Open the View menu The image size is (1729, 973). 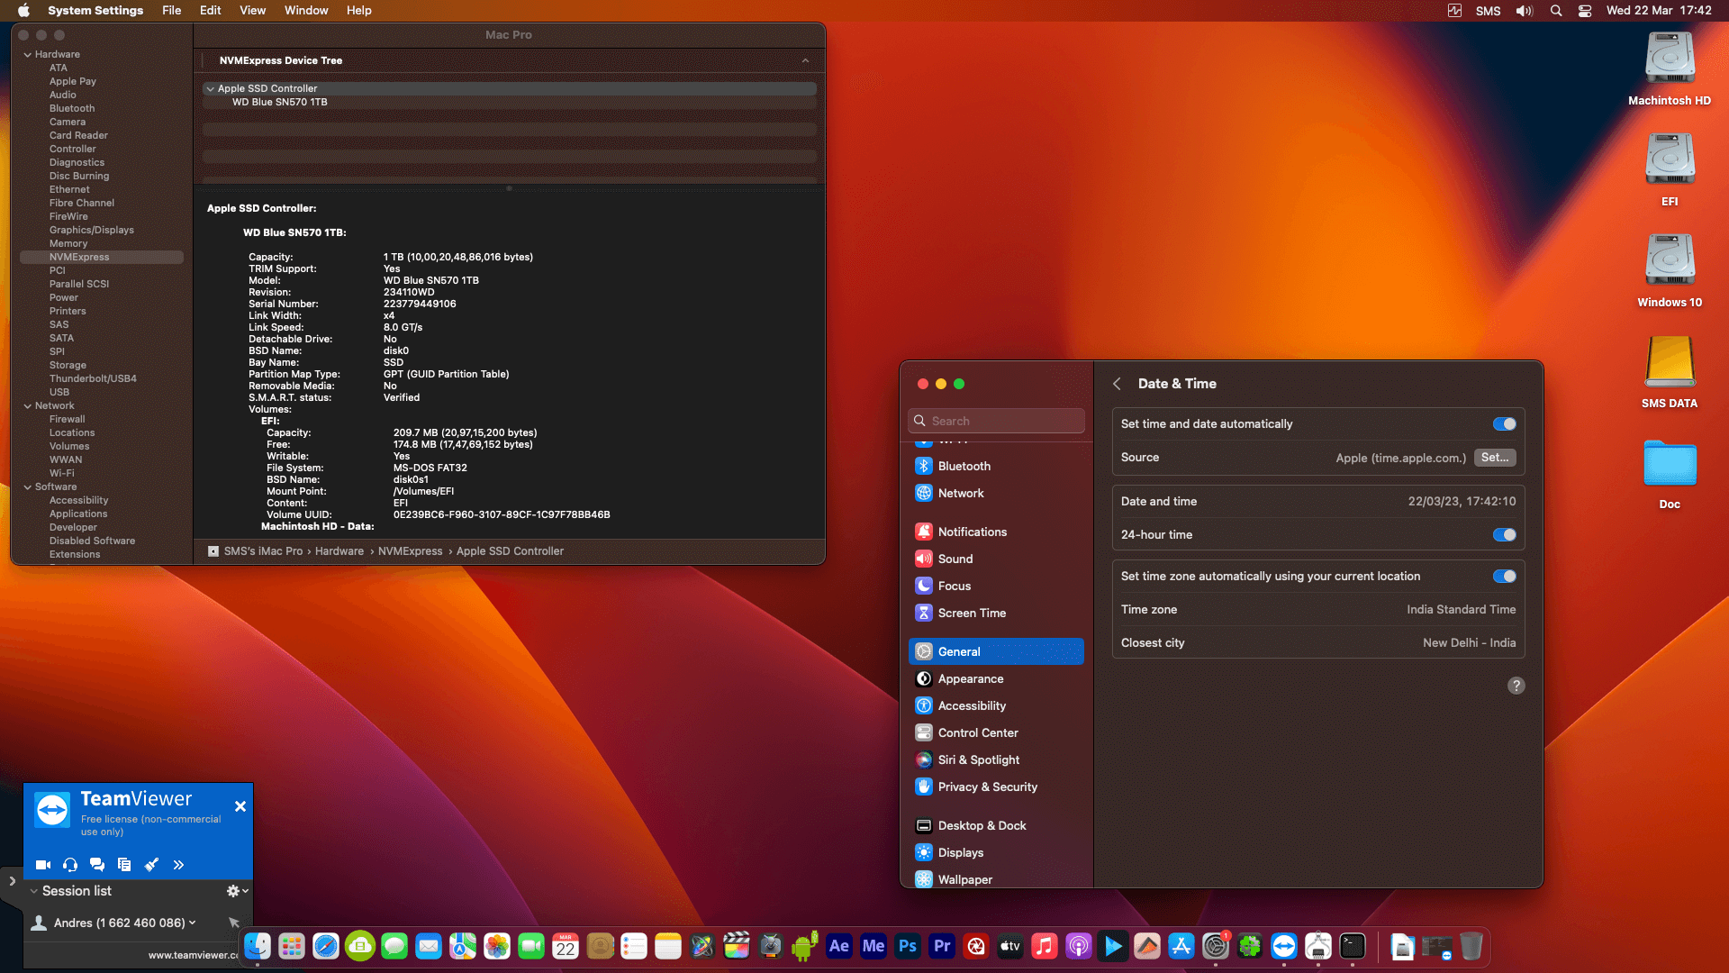pyautogui.click(x=252, y=11)
